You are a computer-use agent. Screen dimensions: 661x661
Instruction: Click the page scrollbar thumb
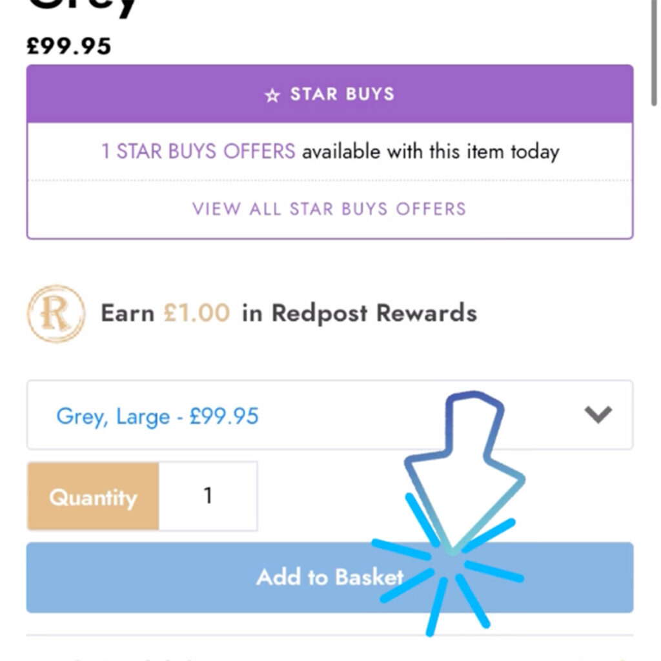(656, 52)
